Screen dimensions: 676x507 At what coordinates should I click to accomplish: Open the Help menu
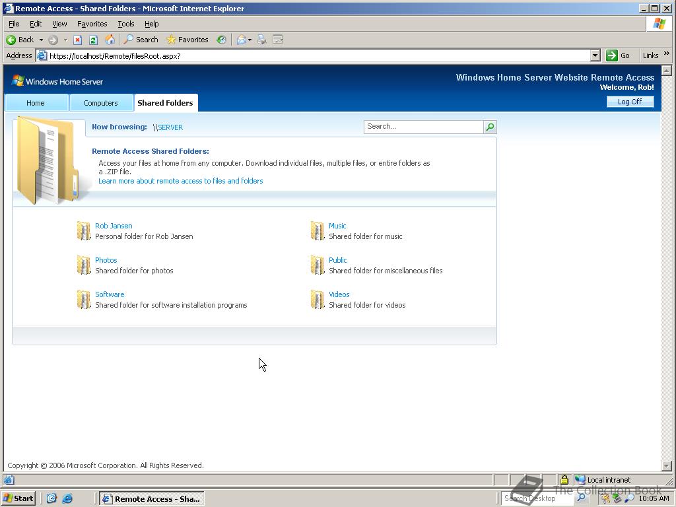(151, 24)
